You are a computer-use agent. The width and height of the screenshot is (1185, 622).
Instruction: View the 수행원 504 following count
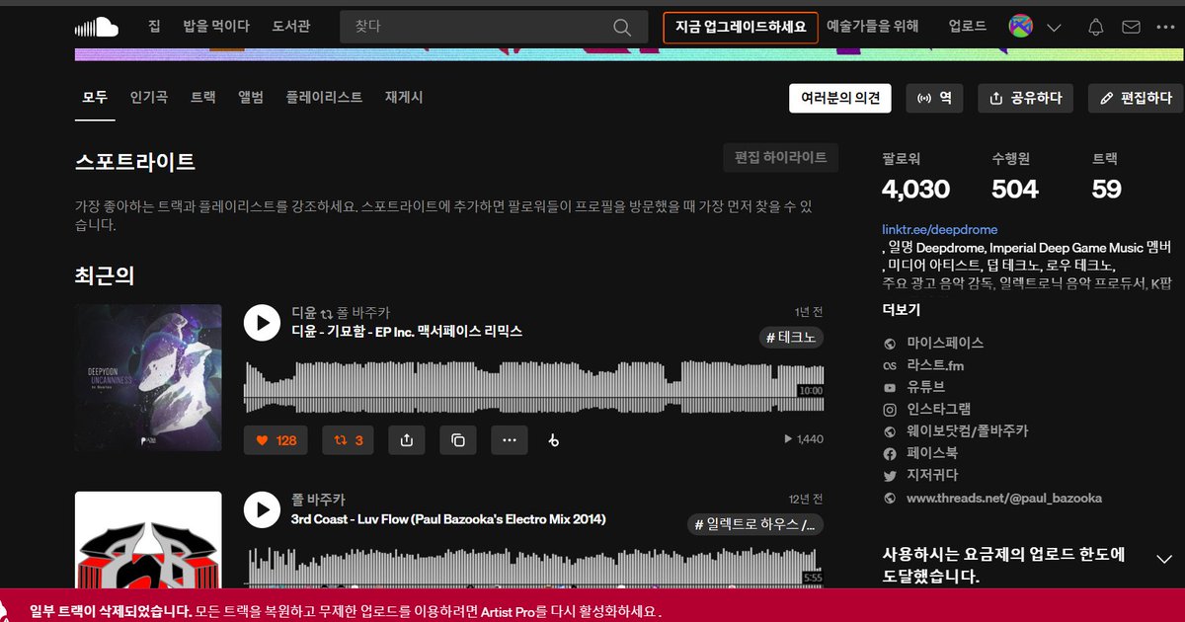pyautogui.click(x=1014, y=178)
